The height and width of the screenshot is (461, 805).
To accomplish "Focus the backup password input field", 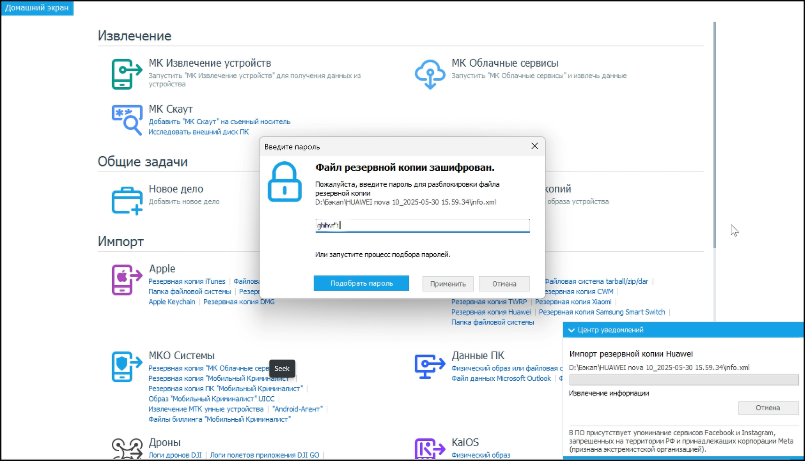I will pos(422,226).
